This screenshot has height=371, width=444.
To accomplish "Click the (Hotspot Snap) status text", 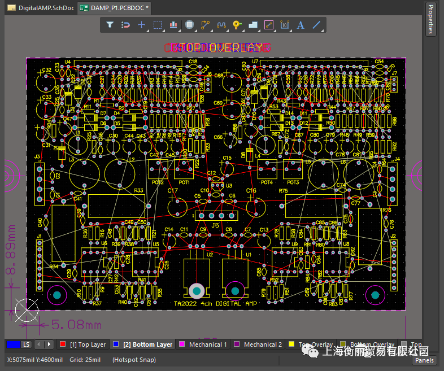I will [134, 360].
